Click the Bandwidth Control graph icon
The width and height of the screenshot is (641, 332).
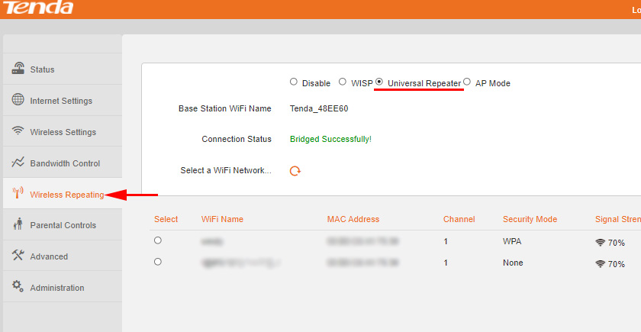[18, 163]
